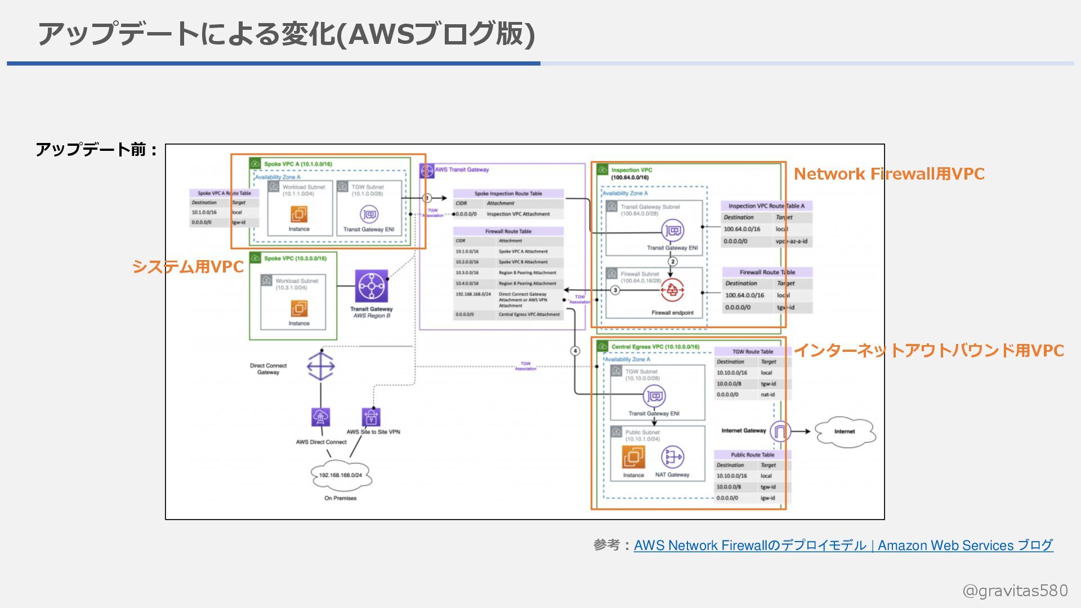Click the Direct Connect Gateway icon
The width and height of the screenshot is (1081, 608).
tap(321, 366)
